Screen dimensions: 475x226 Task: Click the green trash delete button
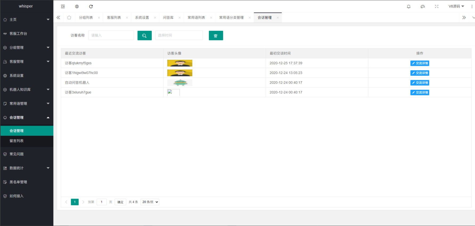tap(216, 36)
